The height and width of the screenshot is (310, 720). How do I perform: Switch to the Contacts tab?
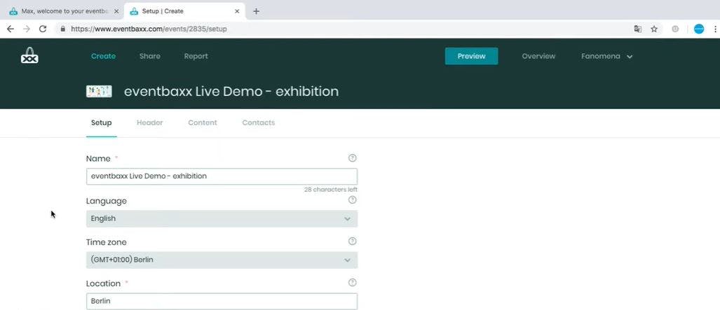click(x=259, y=123)
